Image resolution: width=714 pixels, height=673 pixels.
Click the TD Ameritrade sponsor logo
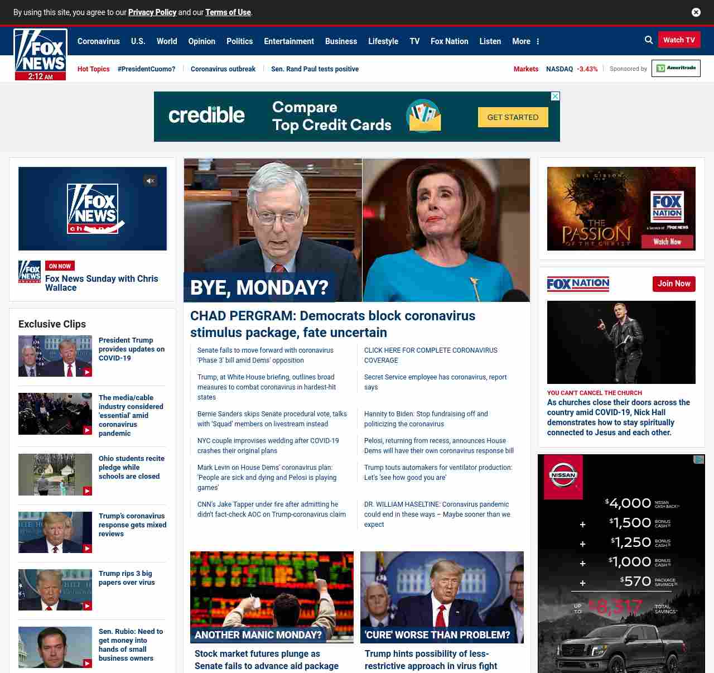[x=676, y=69]
